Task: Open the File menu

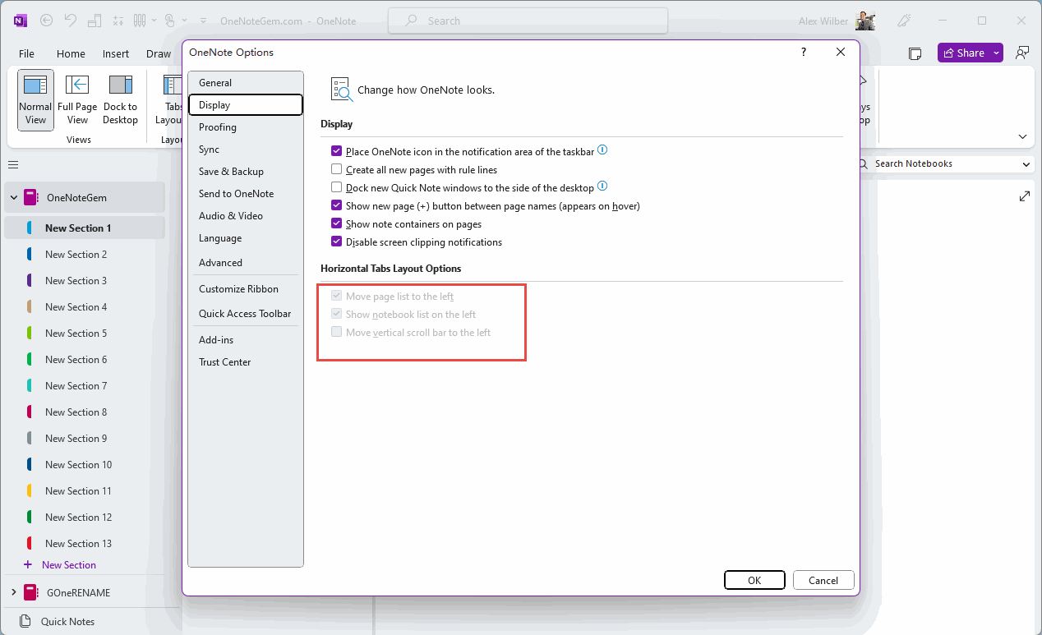Action: click(x=26, y=53)
